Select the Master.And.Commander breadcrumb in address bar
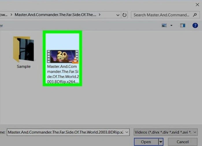202x146 pixels. click(55, 15)
